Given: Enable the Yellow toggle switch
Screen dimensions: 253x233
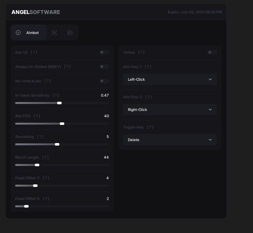Looking at the screenshot, I should (x=212, y=52).
